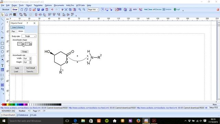The width and height of the screenshot is (220, 124).
Task: Pick the wave polyline tool
Action: (x=2, y=32)
